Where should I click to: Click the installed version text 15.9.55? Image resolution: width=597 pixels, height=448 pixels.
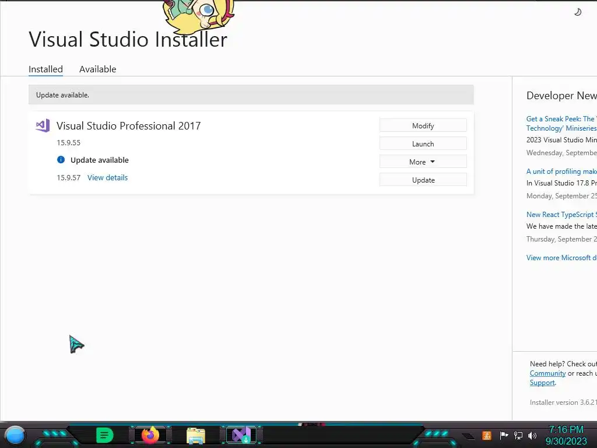point(69,142)
